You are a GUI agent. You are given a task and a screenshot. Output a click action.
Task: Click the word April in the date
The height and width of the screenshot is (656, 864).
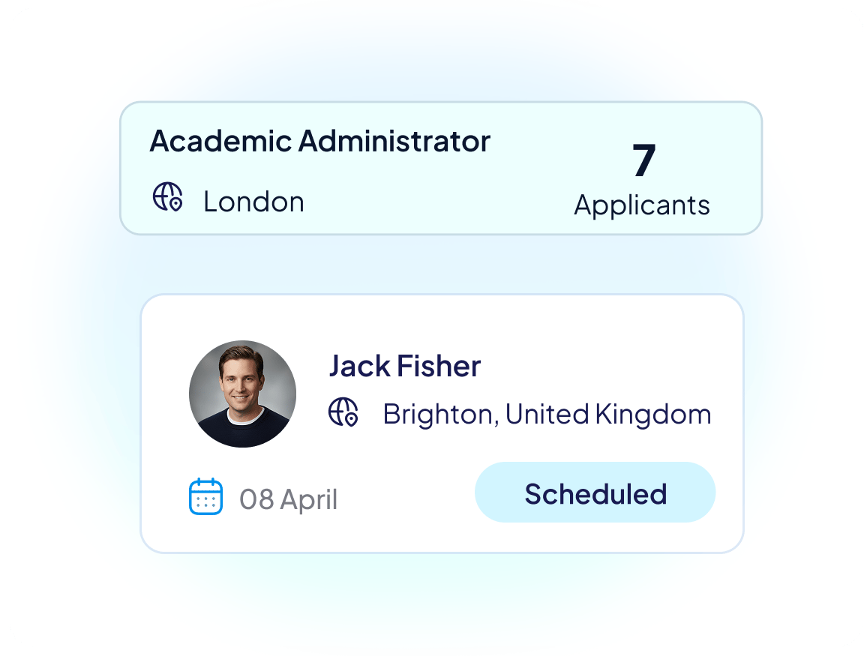[x=309, y=500]
